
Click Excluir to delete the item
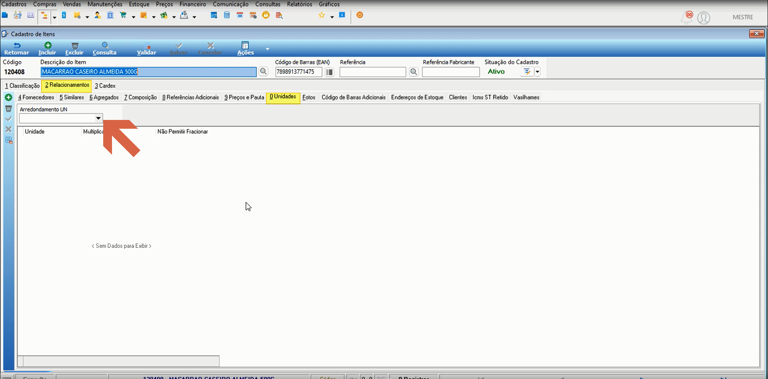(x=74, y=49)
